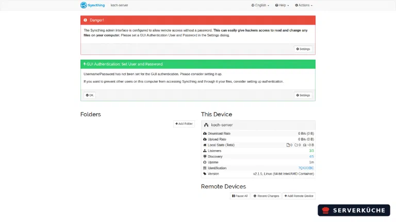Click the Danger exclamation icon
Viewport: 396px width, 222px height.
click(86, 20)
